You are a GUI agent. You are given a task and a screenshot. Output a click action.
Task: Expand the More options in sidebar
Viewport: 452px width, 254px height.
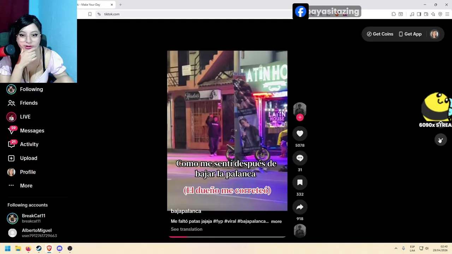pyautogui.click(x=20, y=186)
